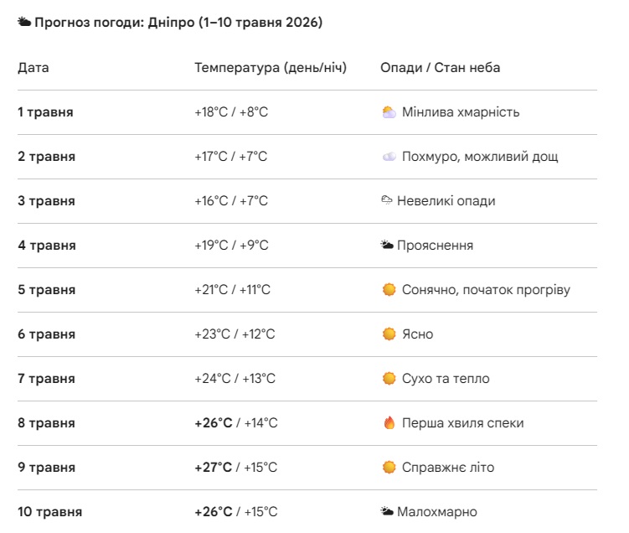Click the fire icon beside Перша хвиля спеки
Screen dimensions: 629x533
click(x=389, y=423)
